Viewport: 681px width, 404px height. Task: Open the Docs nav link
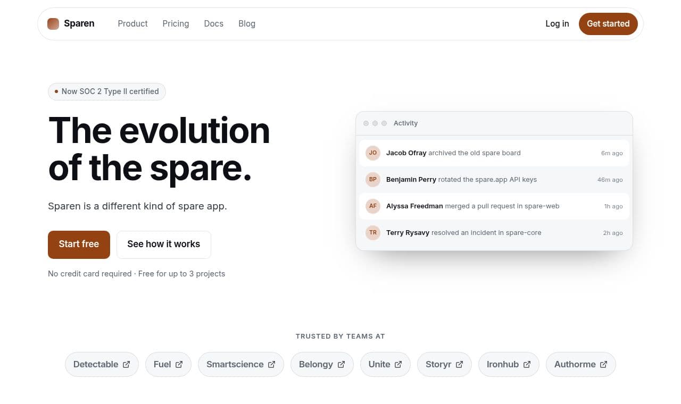coord(213,24)
